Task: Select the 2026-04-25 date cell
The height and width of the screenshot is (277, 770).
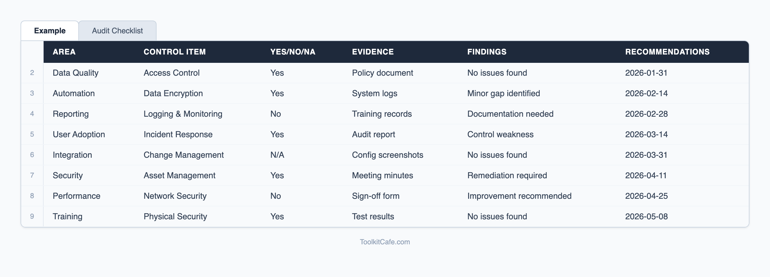Action: click(646, 196)
